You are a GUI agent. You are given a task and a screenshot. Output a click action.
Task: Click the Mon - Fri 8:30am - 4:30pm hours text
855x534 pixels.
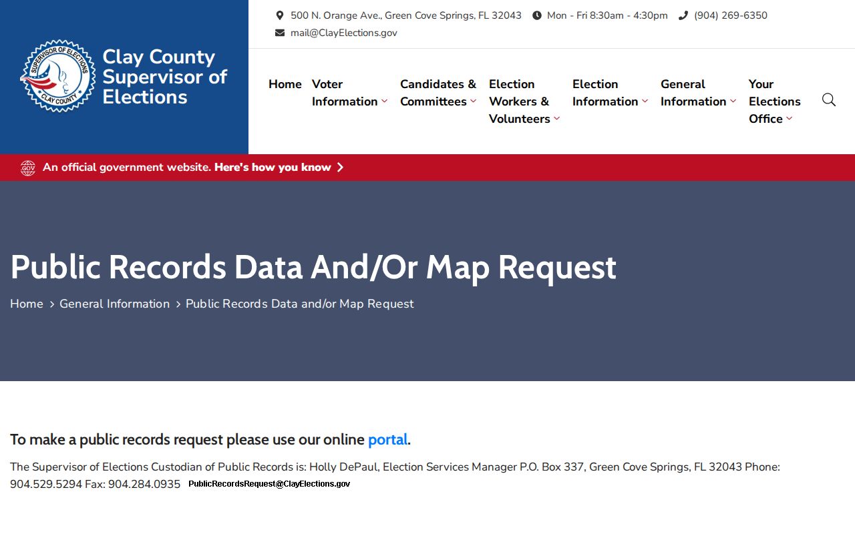pos(607,15)
